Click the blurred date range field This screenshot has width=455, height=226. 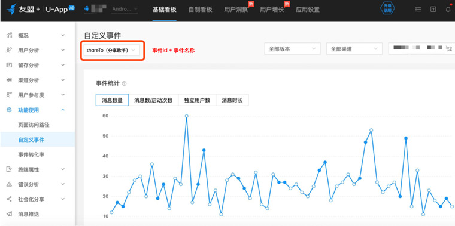click(421, 48)
